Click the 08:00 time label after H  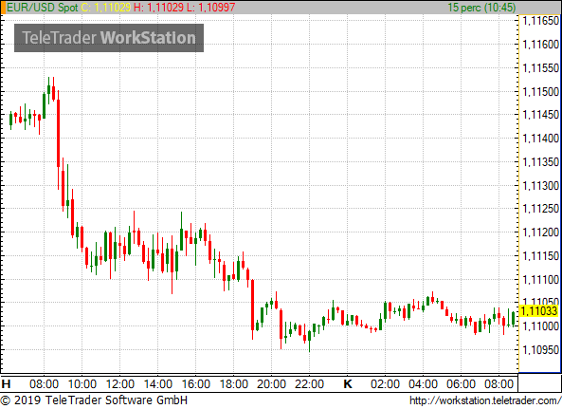(44, 384)
